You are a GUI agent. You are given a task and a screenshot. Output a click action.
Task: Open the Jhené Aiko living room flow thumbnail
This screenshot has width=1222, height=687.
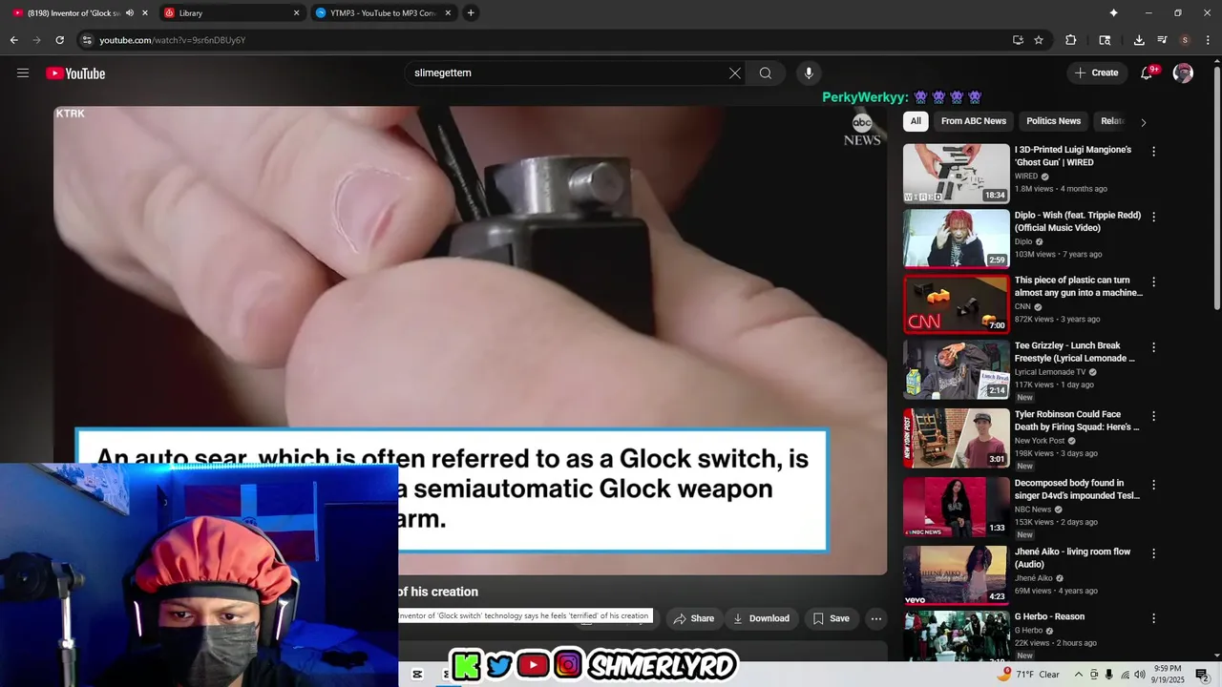tap(956, 575)
